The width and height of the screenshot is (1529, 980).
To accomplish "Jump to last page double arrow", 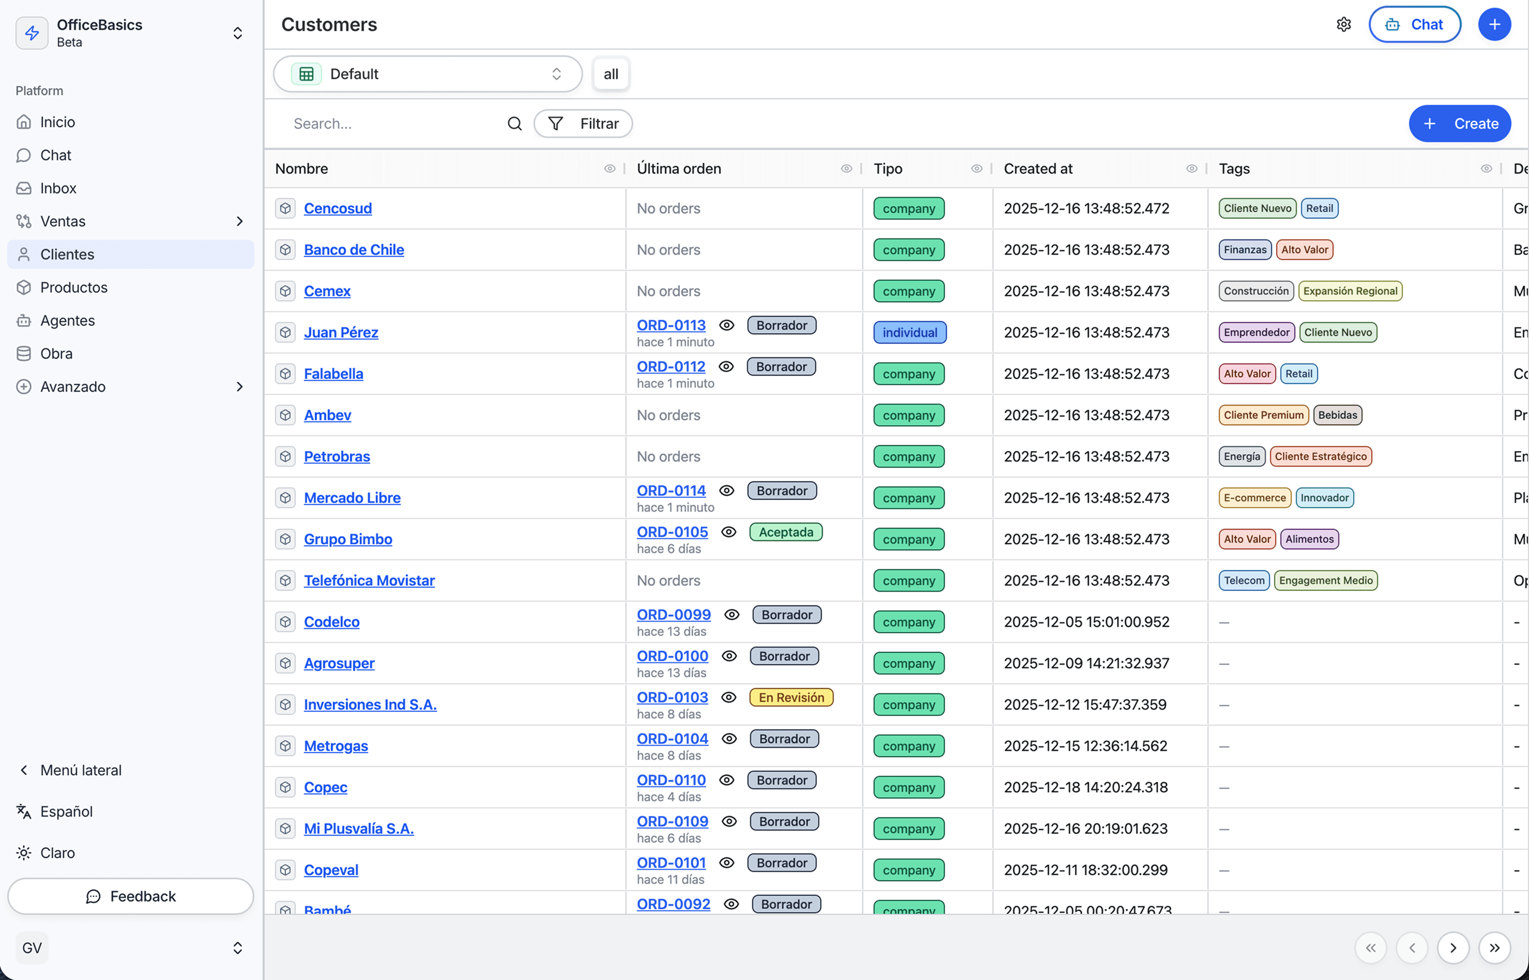I will click(x=1494, y=947).
